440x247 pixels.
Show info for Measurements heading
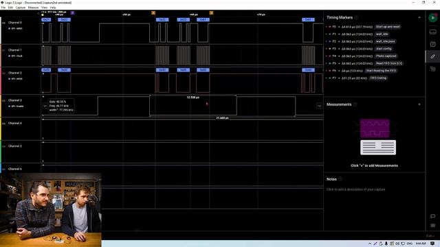[x=355, y=104]
